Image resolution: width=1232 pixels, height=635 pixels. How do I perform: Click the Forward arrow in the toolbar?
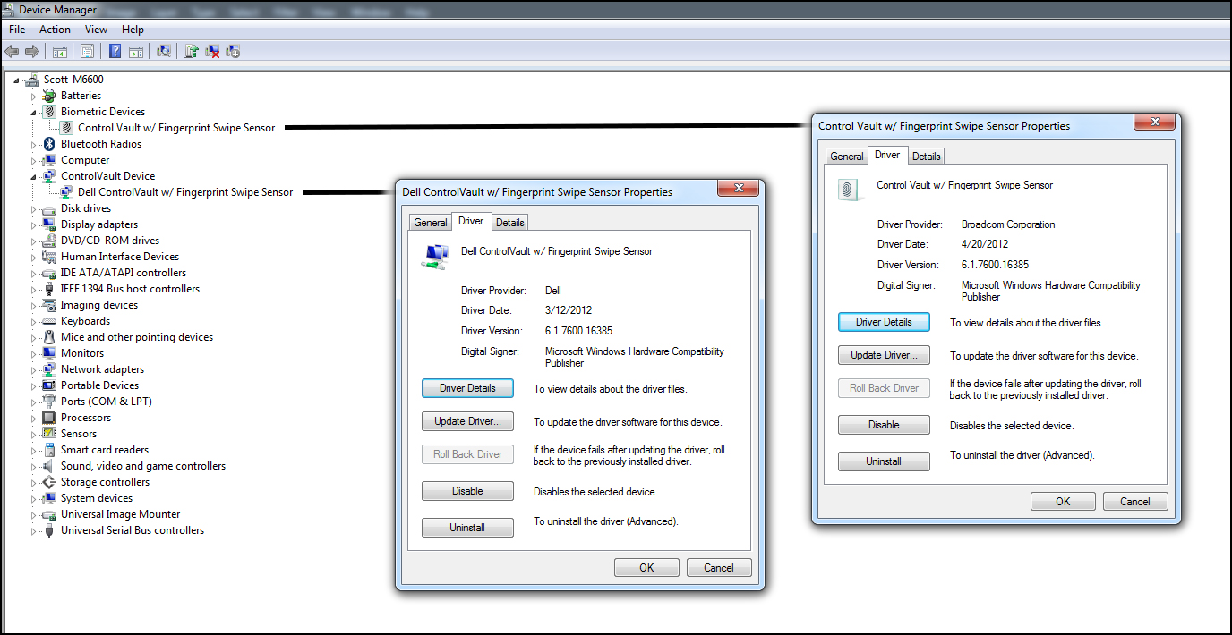click(x=32, y=51)
